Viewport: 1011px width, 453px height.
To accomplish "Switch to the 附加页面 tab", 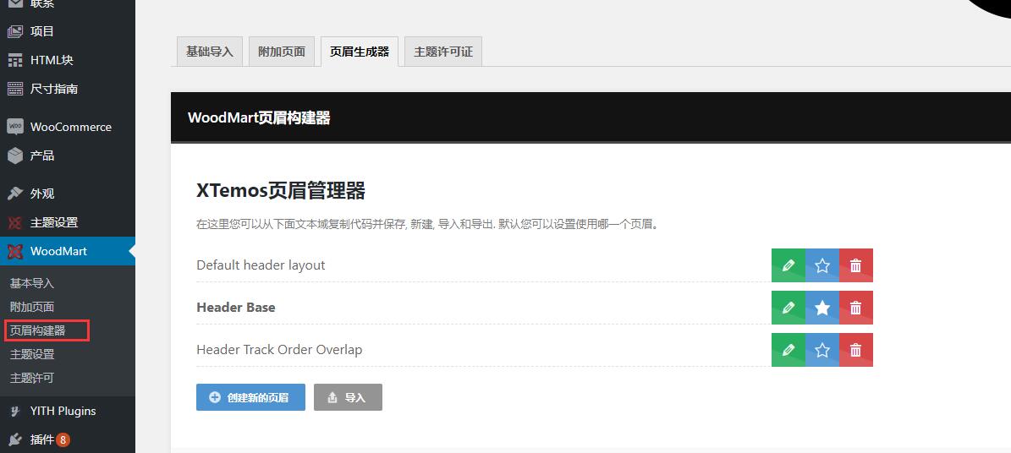I will (282, 52).
